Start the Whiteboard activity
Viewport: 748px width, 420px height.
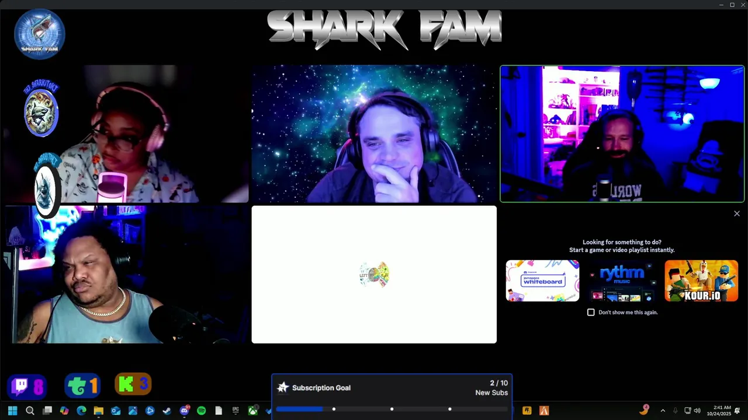pos(542,281)
